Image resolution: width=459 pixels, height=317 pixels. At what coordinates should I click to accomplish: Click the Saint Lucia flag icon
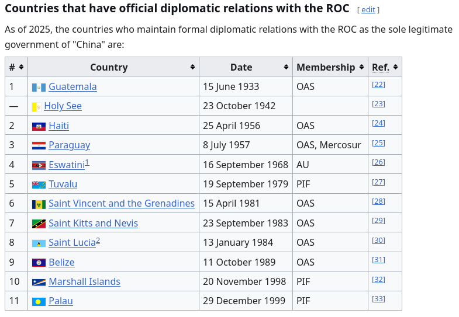[x=39, y=243]
